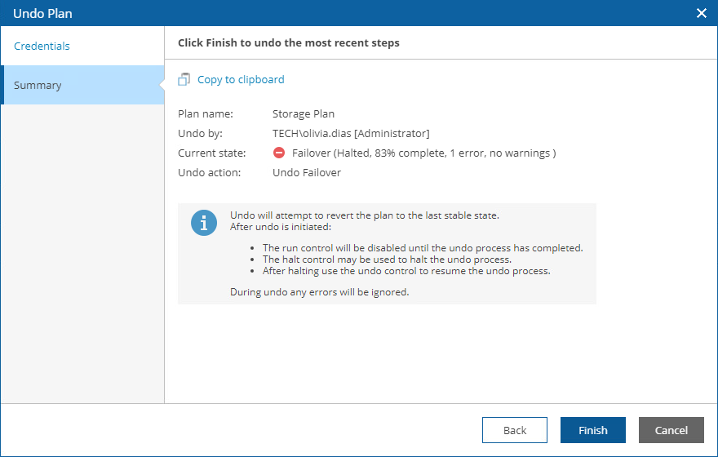The image size is (718, 457).
Task: Click the copy to clipboard icon
Action: coord(184,80)
